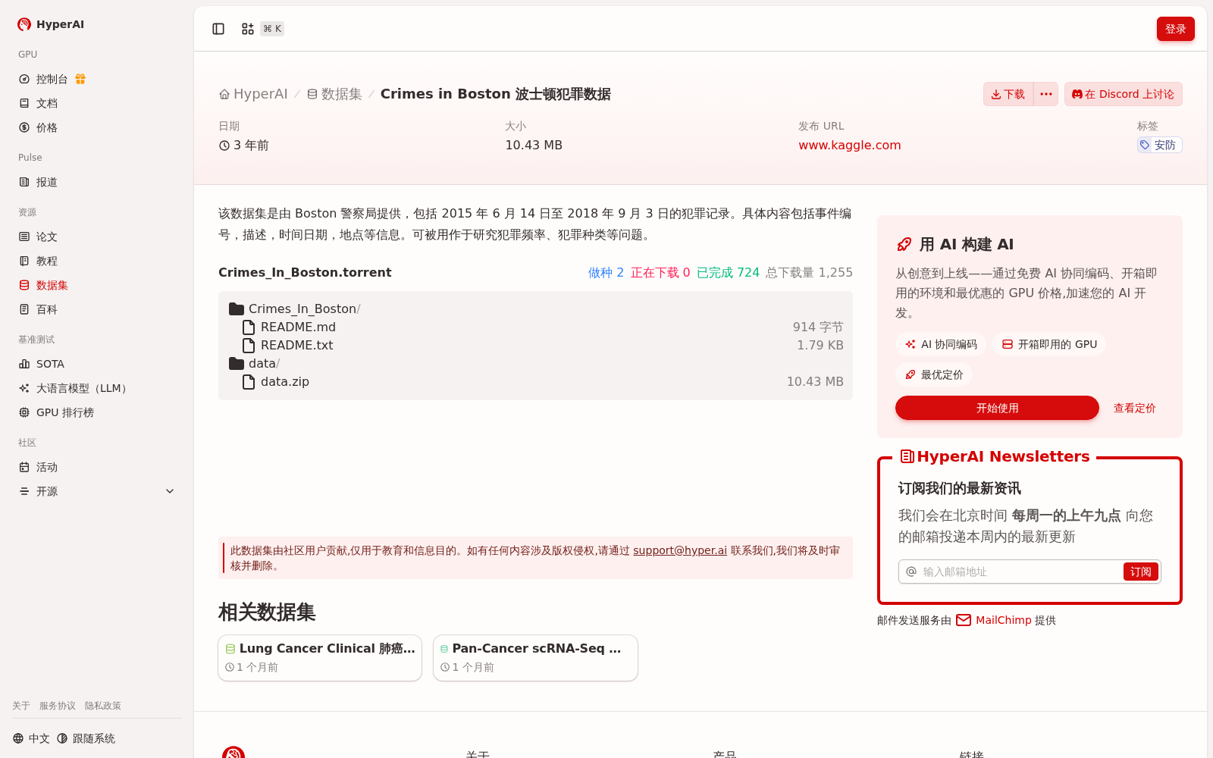Open the three-dots more options menu
The height and width of the screenshot is (758, 1213).
coord(1046,94)
